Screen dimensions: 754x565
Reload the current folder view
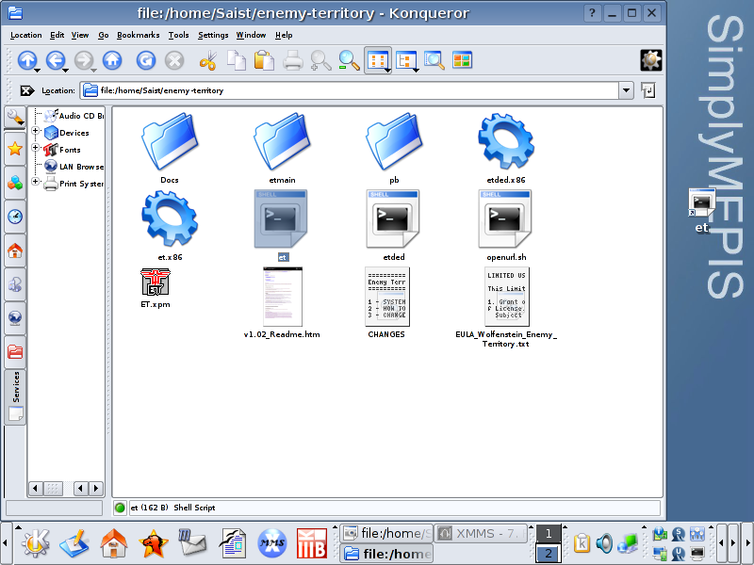point(145,60)
